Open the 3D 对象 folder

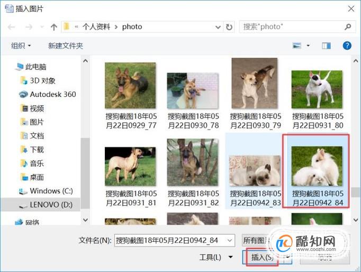[38, 80]
